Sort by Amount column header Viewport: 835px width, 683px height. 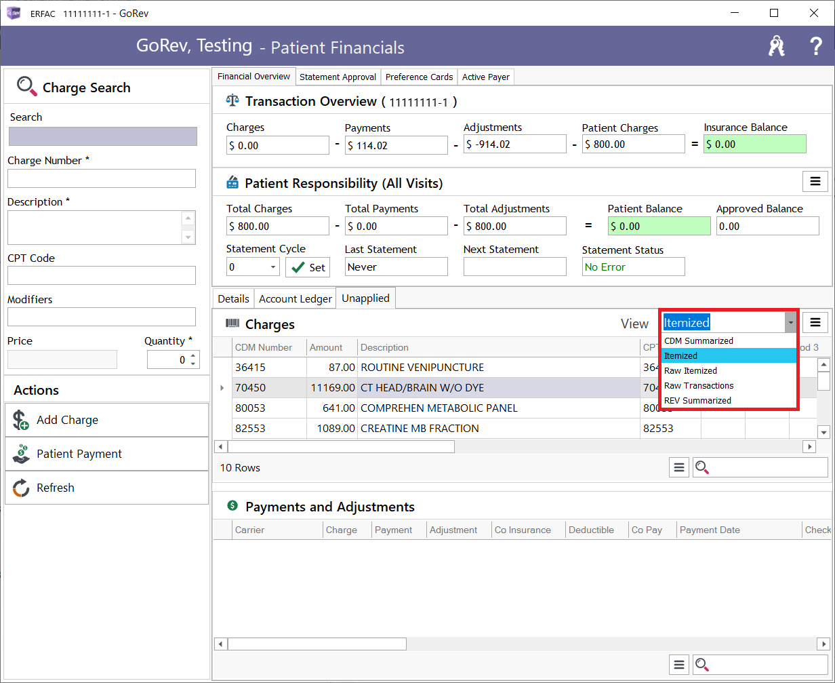[x=332, y=347]
